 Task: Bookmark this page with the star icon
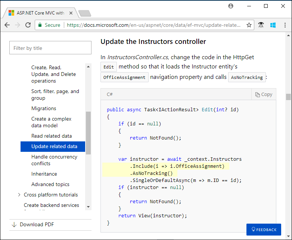pyautogui.click(x=249, y=25)
